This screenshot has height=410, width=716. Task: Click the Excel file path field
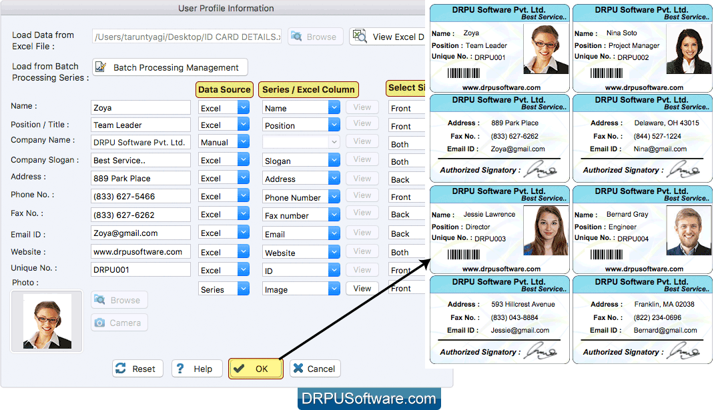point(187,37)
